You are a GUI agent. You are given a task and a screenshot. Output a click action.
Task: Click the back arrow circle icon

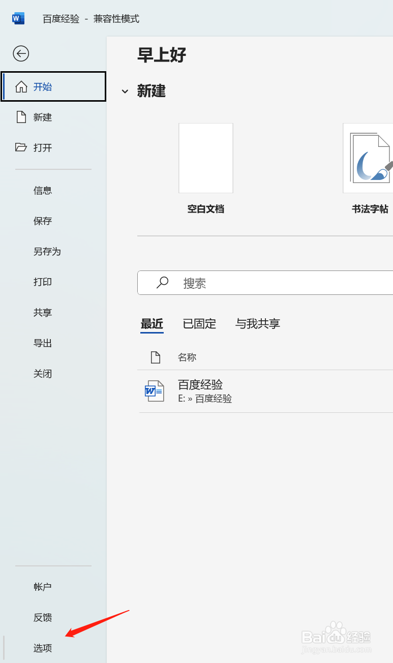21,53
